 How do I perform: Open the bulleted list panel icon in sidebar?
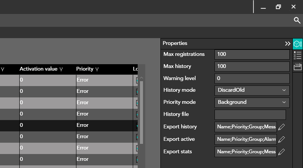pyautogui.click(x=298, y=55)
